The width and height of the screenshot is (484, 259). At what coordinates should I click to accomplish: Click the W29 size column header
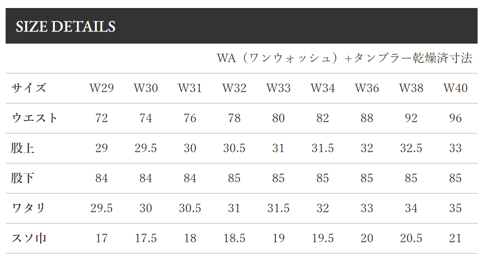tap(101, 88)
